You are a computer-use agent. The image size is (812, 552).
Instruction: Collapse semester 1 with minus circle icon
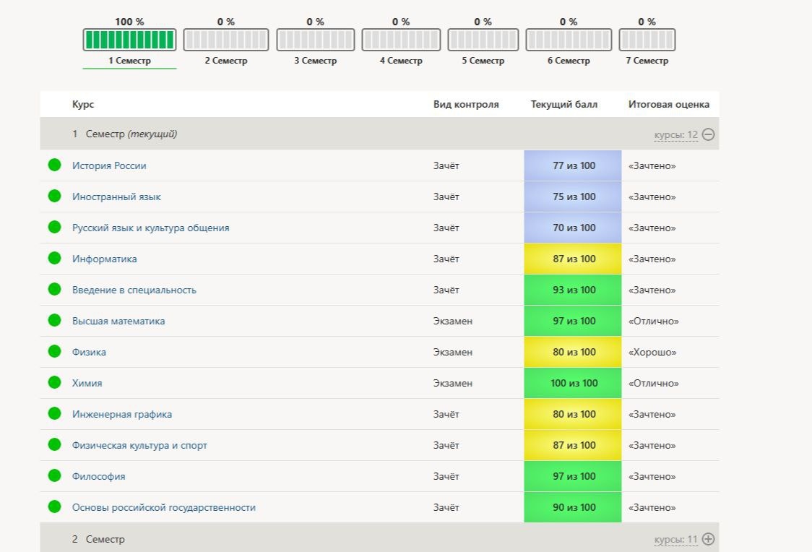(708, 134)
